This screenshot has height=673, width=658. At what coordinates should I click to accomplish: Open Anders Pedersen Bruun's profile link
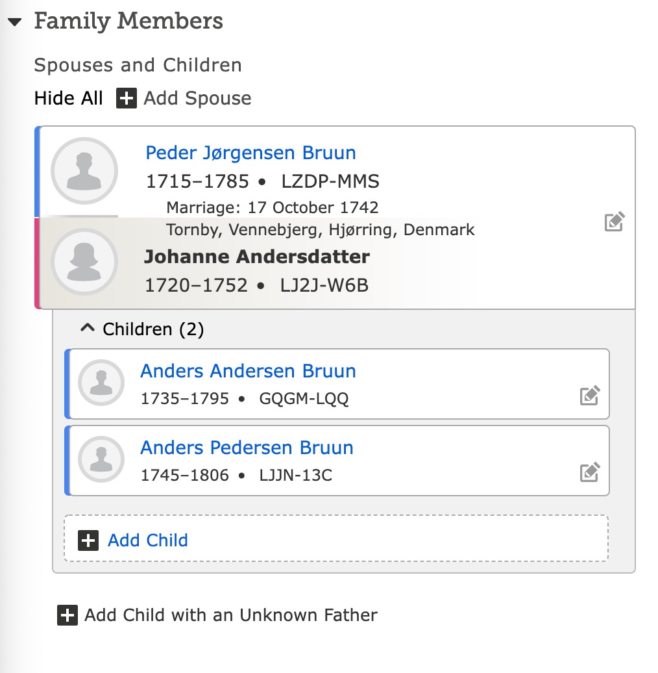click(x=247, y=448)
